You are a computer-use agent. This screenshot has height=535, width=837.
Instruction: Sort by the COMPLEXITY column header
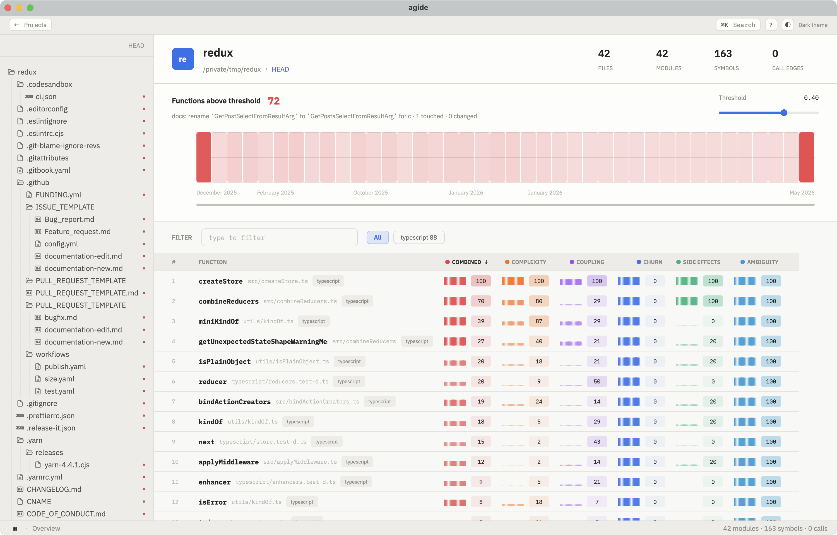point(526,262)
